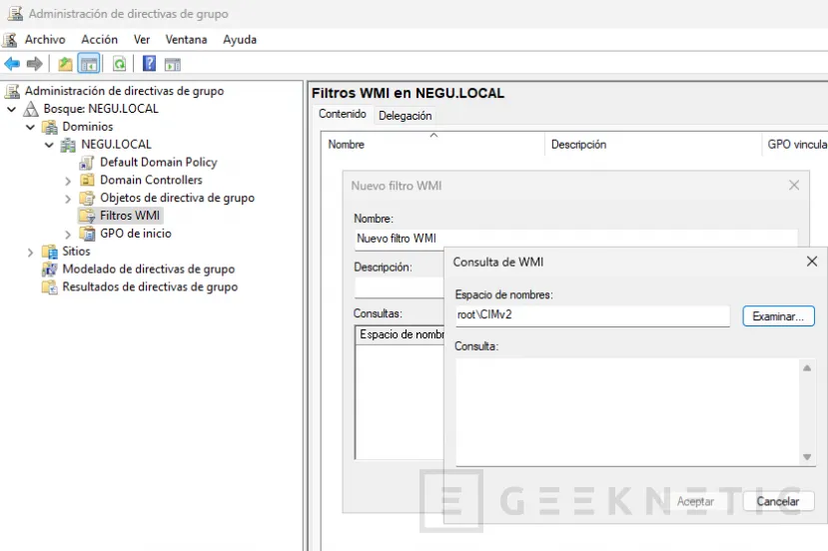Toggle the show/hide action pane icon
The height and width of the screenshot is (551, 828).
[x=173, y=65]
